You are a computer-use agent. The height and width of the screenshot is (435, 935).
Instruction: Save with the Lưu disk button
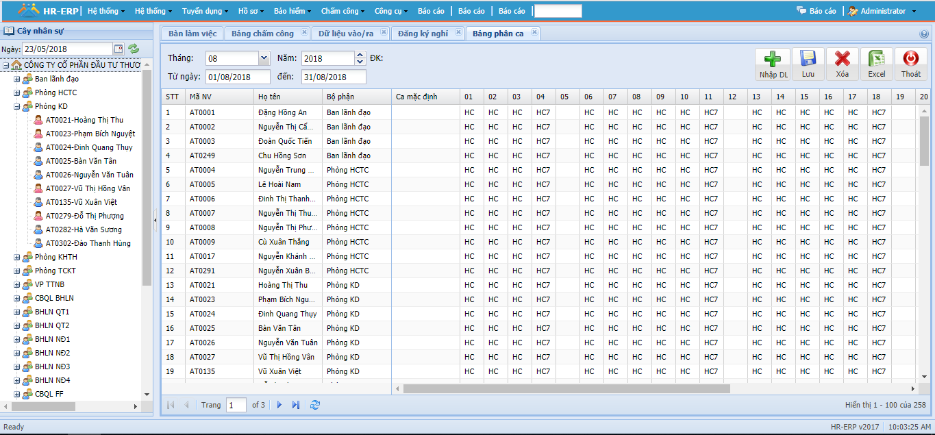tap(808, 64)
